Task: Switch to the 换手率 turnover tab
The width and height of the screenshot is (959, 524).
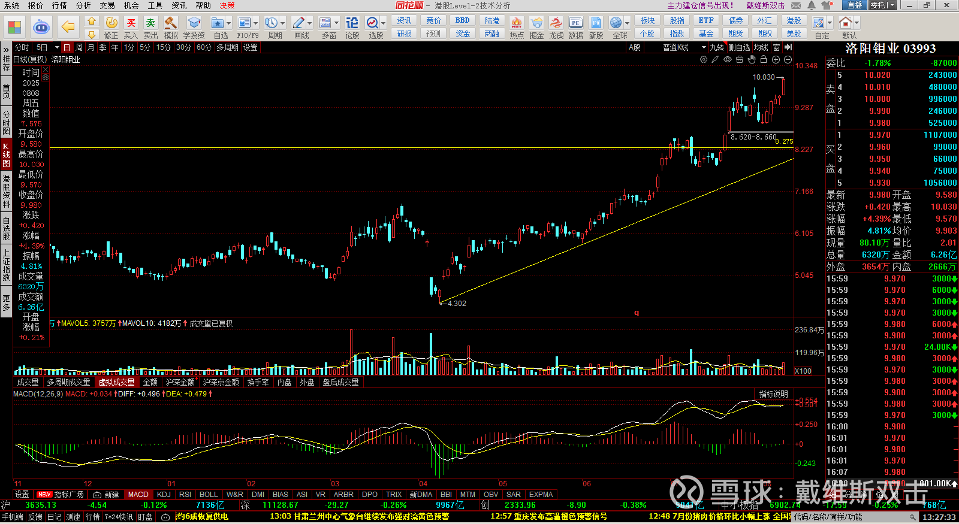Action: [258, 382]
